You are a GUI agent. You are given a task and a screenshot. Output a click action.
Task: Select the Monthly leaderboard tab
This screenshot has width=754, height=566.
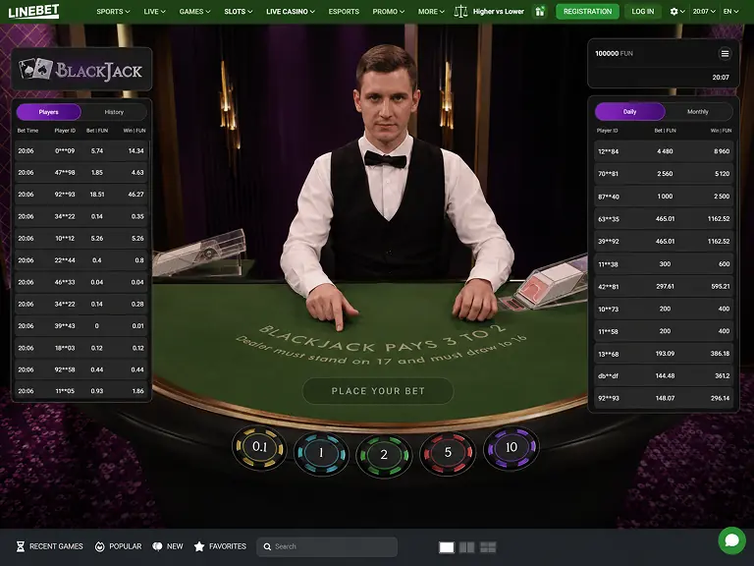coord(698,111)
